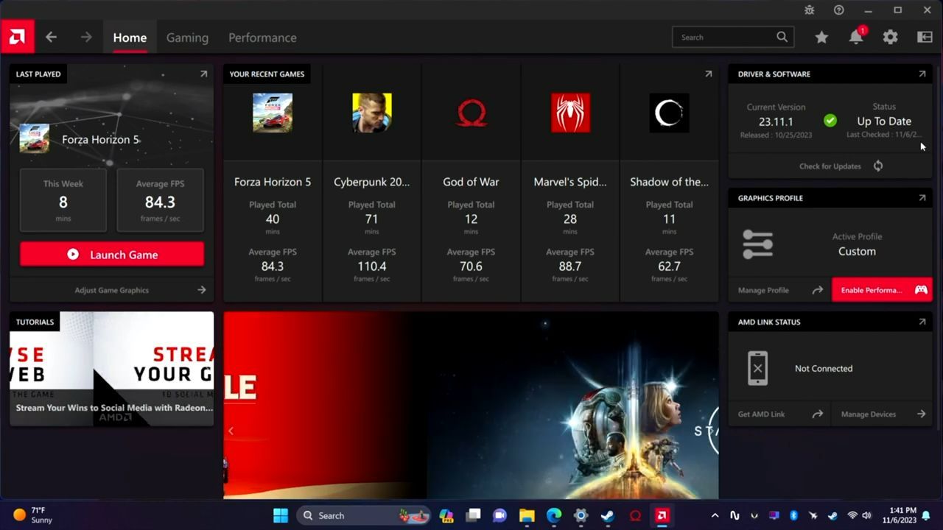Open the notifications bell
943x530 pixels.
(856, 37)
